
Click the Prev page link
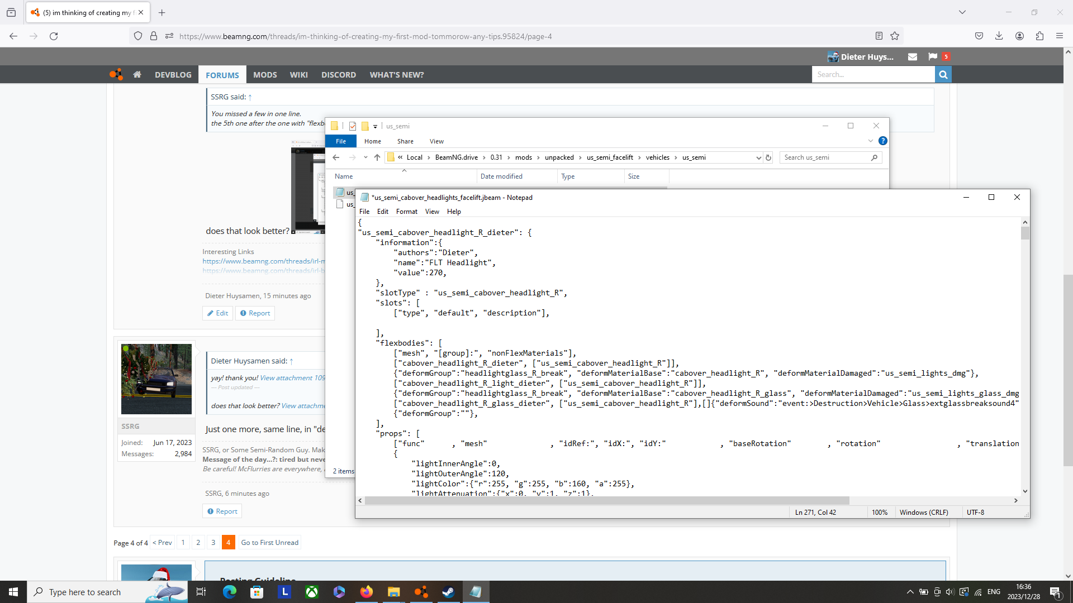[162, 543]
